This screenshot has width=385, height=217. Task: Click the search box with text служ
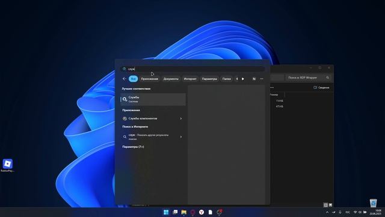pos(192,69)
